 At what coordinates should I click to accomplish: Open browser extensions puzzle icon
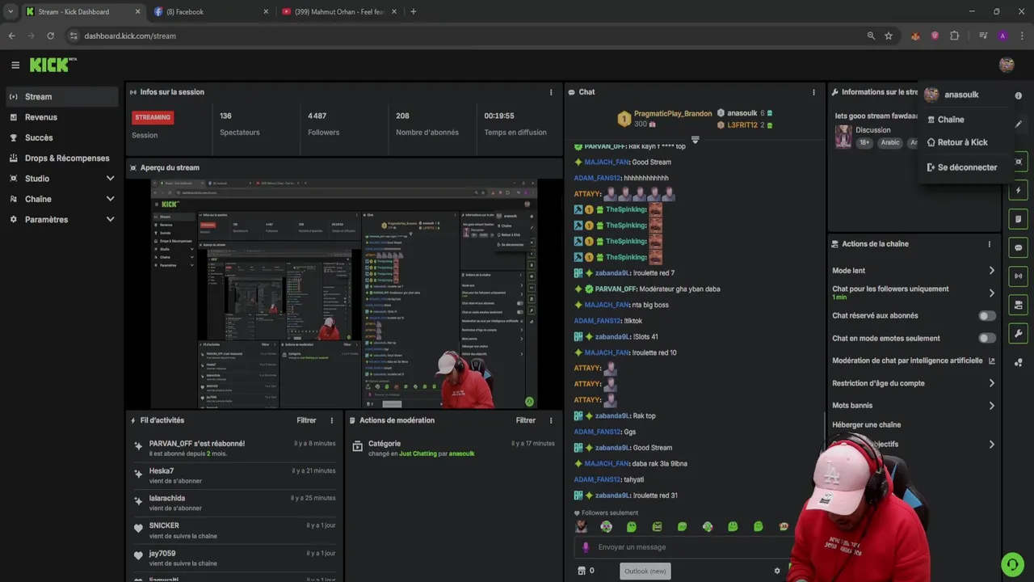(x=954, y=36)
